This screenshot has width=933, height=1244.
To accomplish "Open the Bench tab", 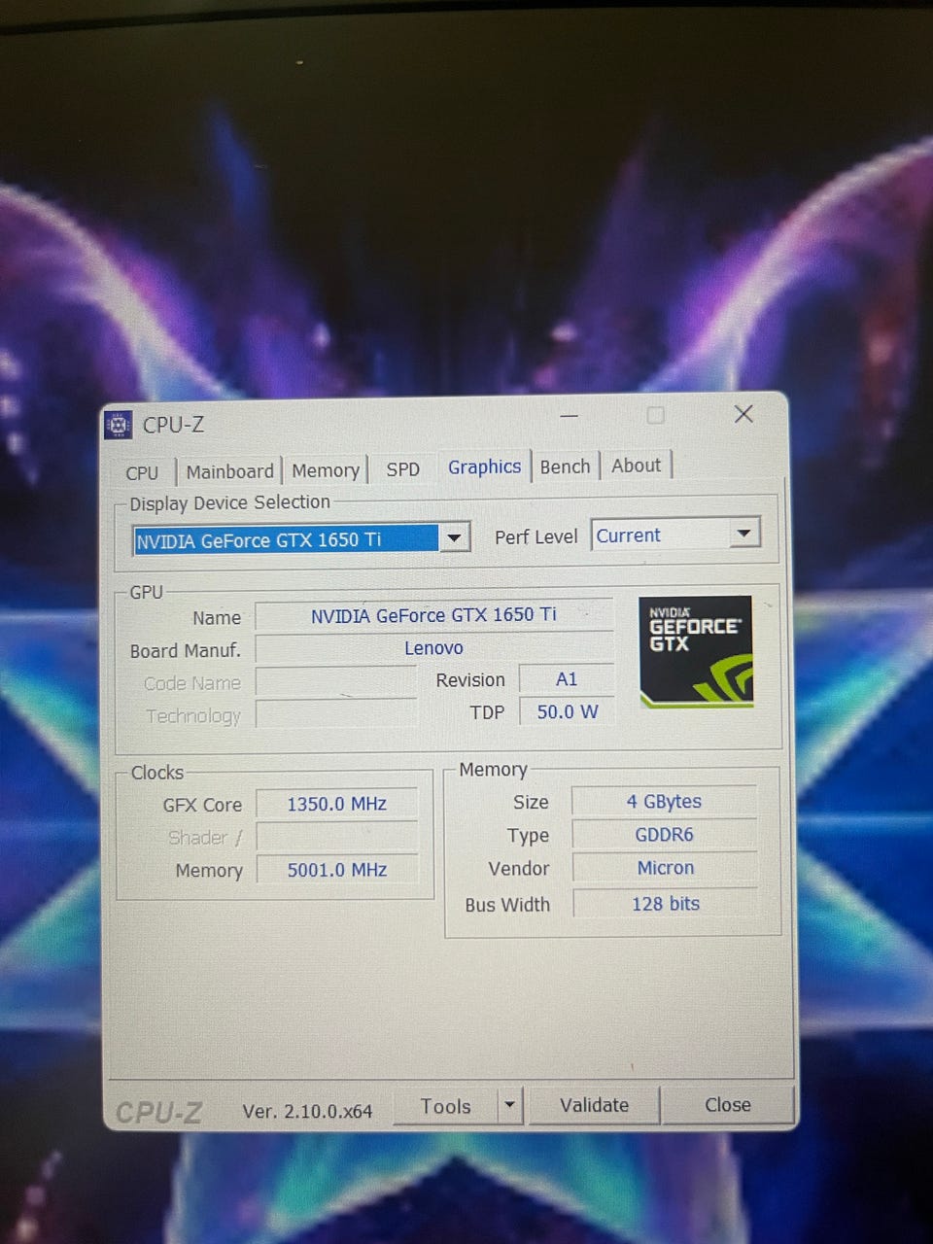I will tap(565, 466).
